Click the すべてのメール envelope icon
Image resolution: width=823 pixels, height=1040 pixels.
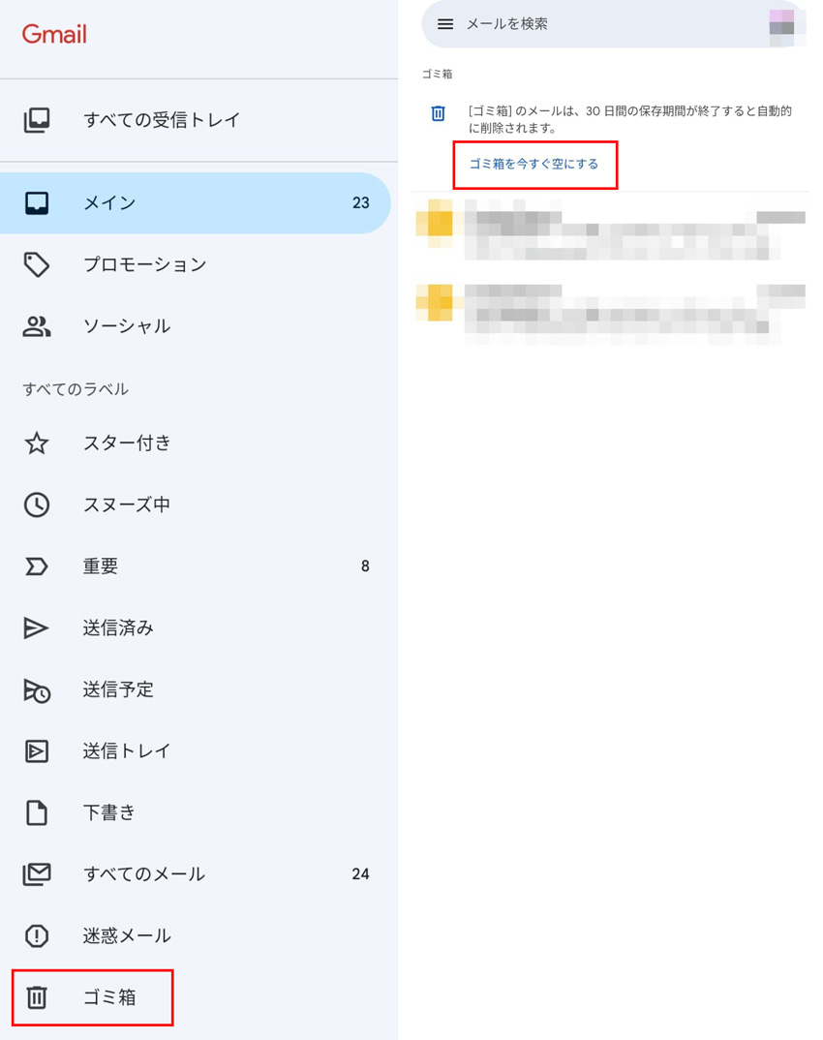coord(37,873)
